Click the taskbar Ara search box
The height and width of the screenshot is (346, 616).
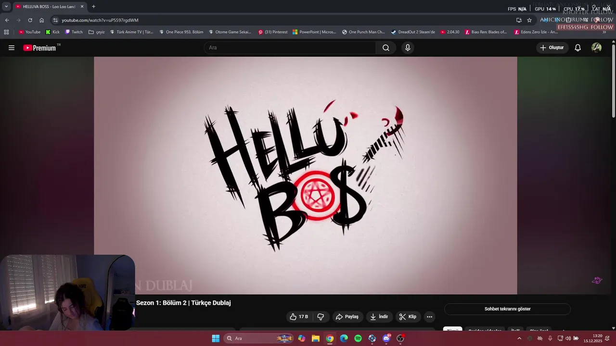(x=259, y=338)
